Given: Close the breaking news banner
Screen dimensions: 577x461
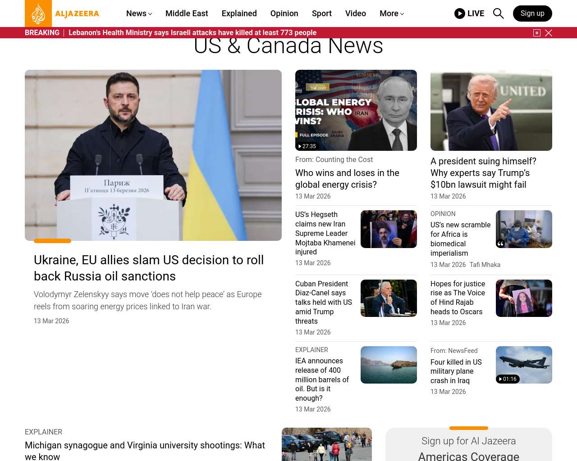Looking at the screenshot, I should pos(549,33).
